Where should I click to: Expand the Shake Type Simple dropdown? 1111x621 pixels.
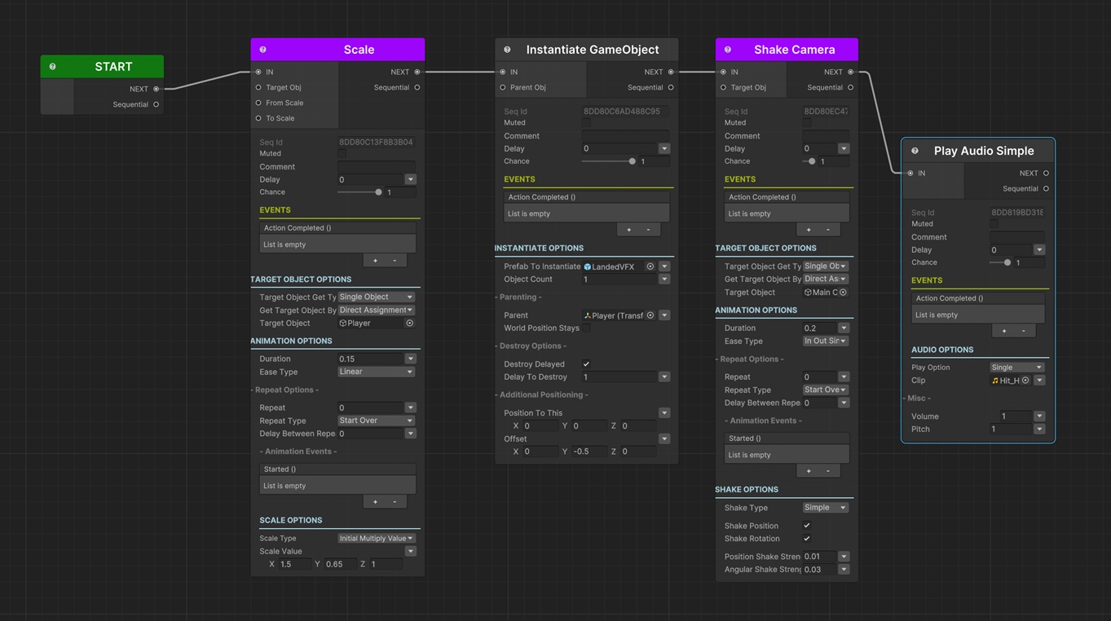(x=825, y=508)
